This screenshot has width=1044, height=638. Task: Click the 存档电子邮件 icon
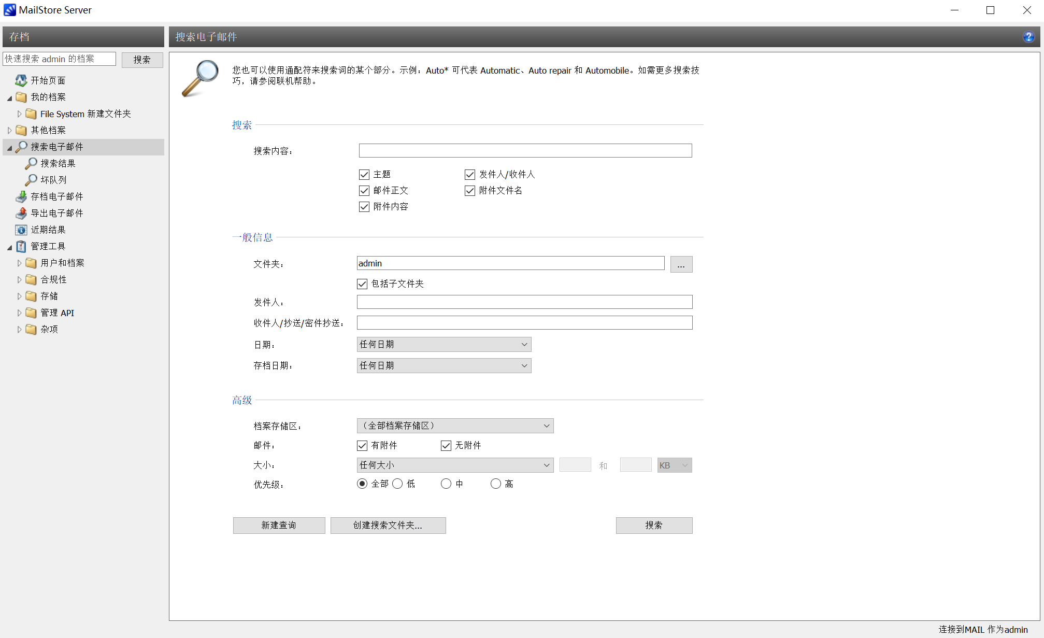(21, 196)
